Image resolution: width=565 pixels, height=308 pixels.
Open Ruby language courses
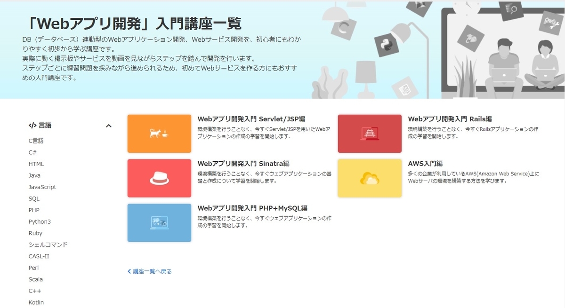[x=35, y=233]
